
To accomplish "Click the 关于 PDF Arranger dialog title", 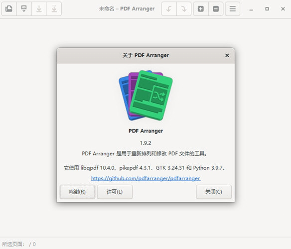I will click(145, 55).
